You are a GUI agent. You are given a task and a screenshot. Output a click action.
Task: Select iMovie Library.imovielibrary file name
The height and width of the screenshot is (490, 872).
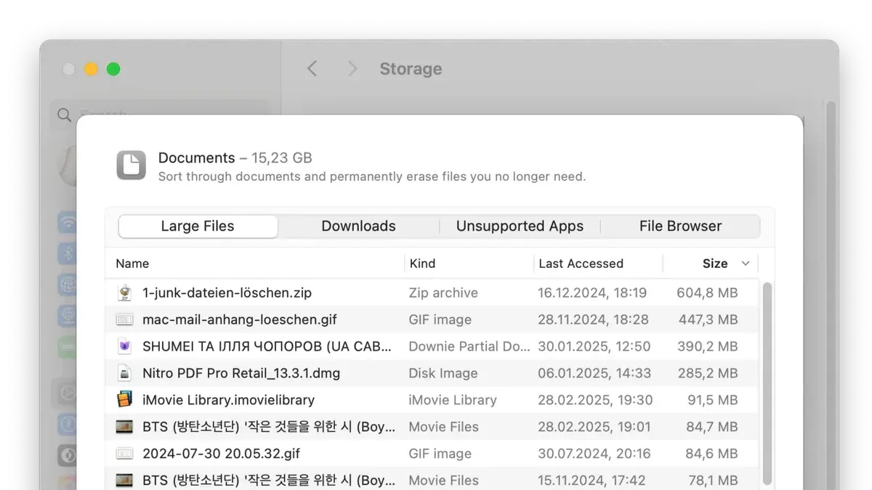228,400
